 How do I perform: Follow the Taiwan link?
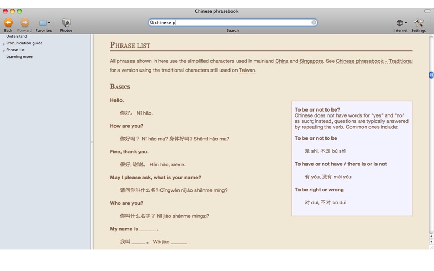coord(247,70)
